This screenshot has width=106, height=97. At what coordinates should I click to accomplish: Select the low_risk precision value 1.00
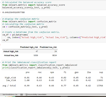pos(27,80)
